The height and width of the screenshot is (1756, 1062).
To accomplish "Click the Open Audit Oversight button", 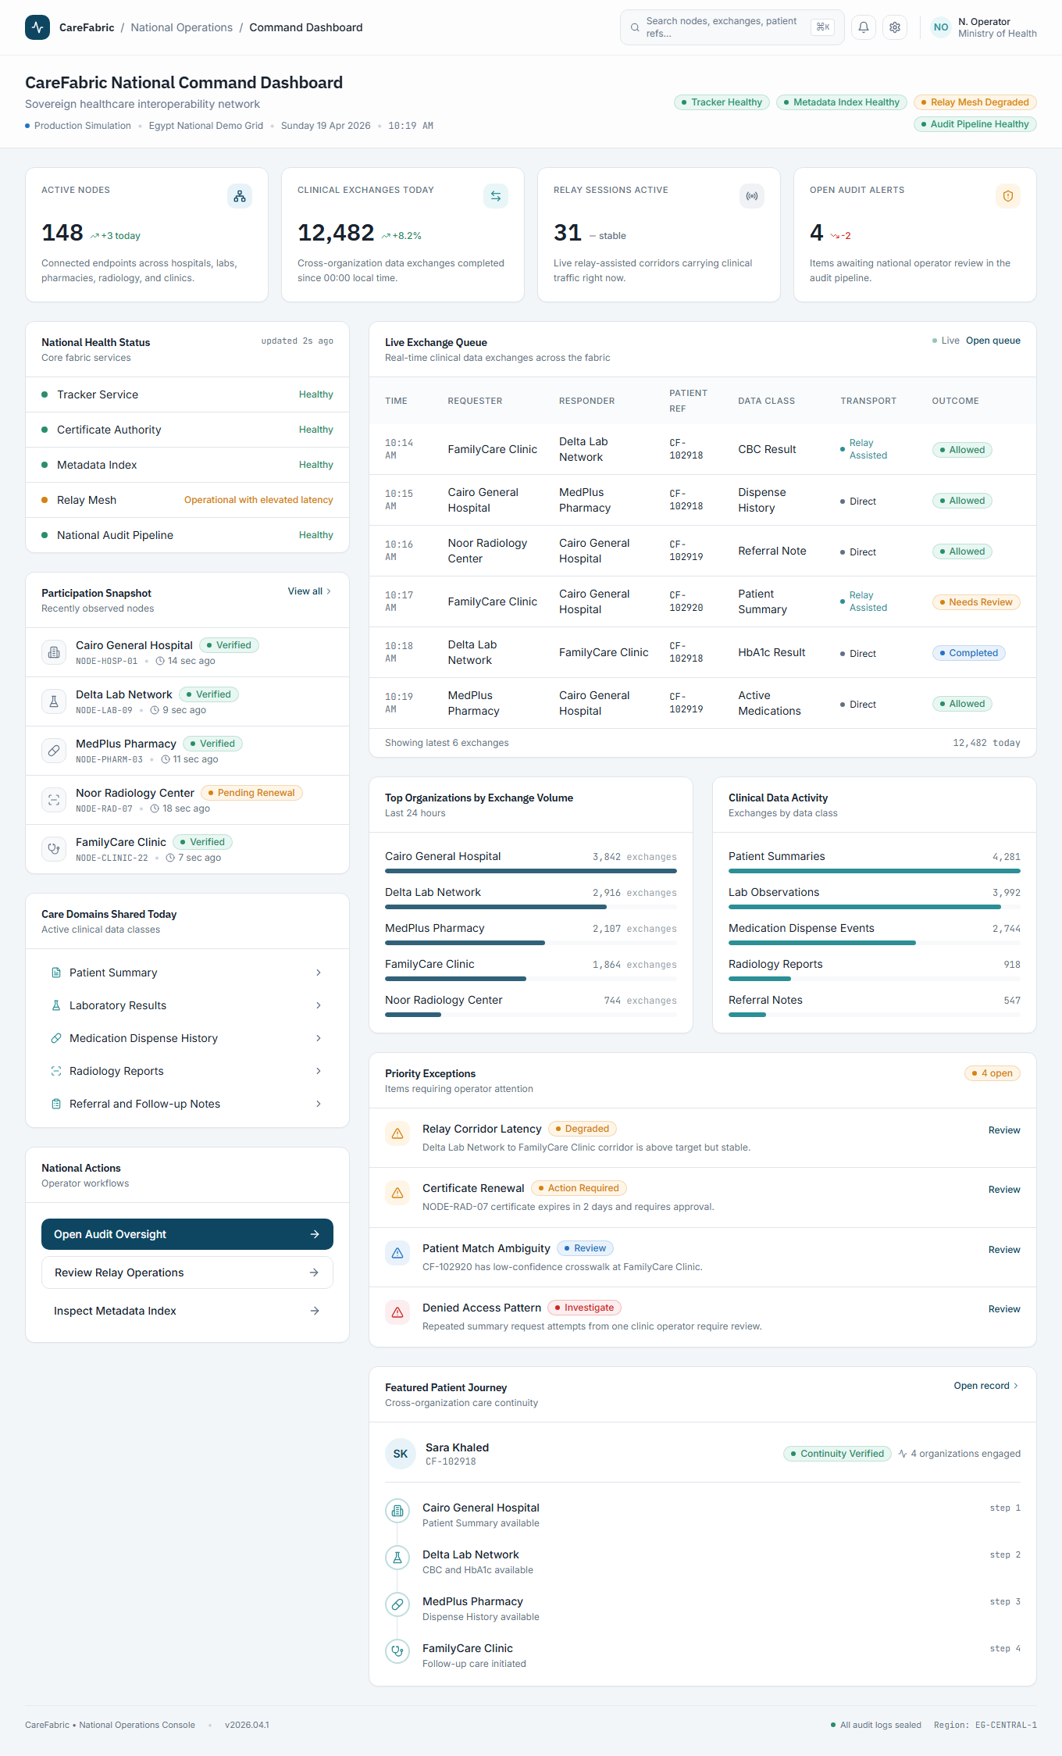I will [187, 1234].
